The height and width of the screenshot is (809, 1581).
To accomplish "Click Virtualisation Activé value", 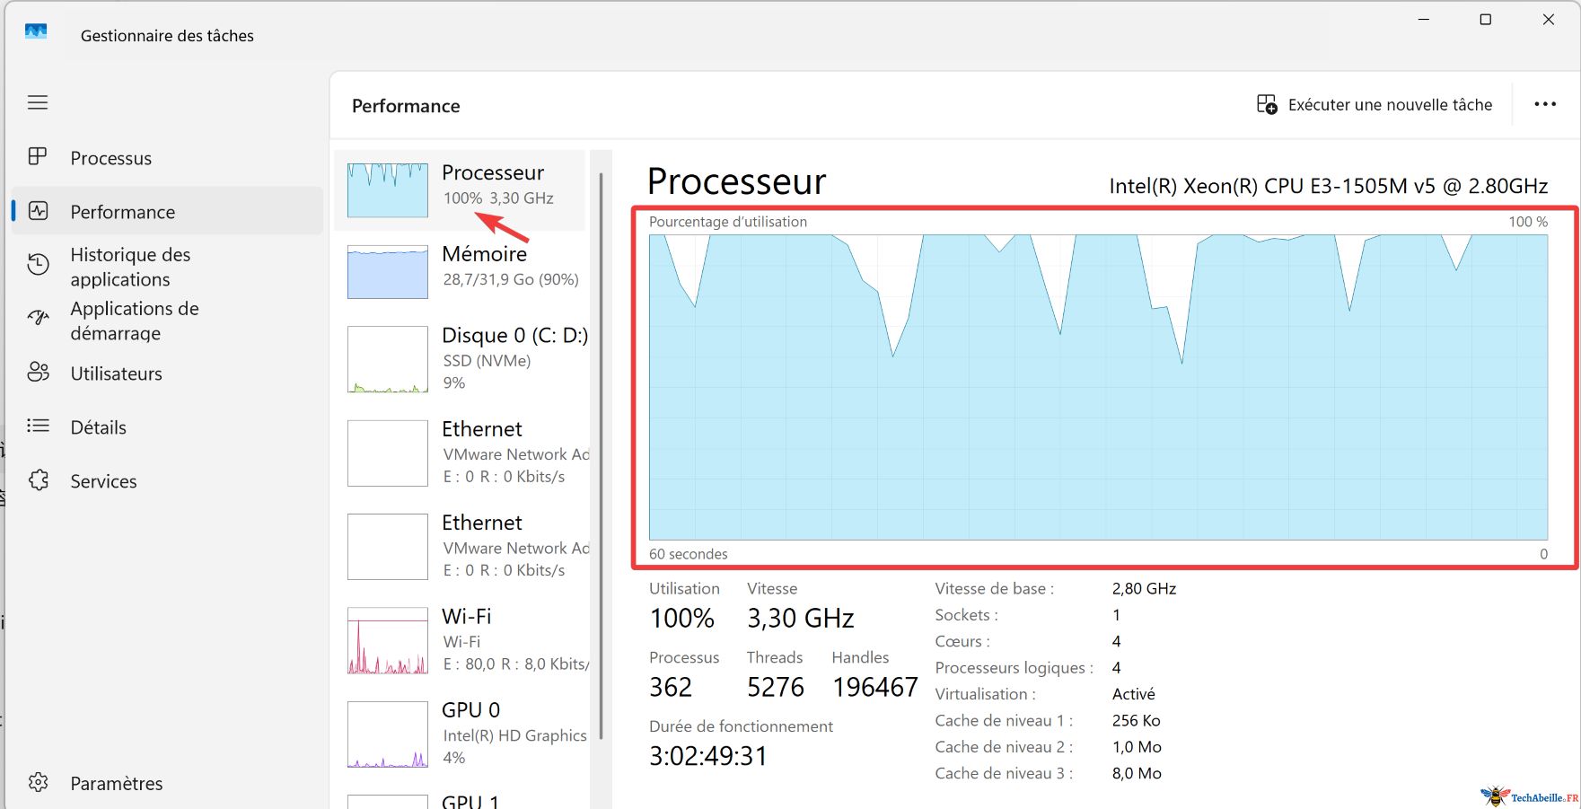I will pyautogui.click(x=1134, y=694).
